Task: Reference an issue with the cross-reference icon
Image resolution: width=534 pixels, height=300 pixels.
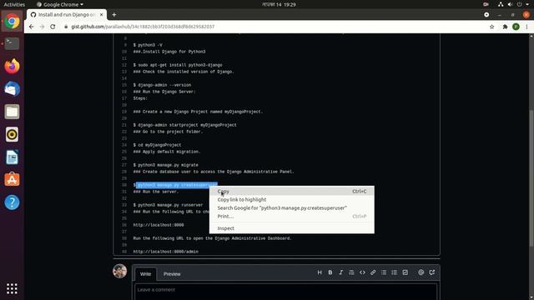Action: pyautogui.click(x=432, y=272)
